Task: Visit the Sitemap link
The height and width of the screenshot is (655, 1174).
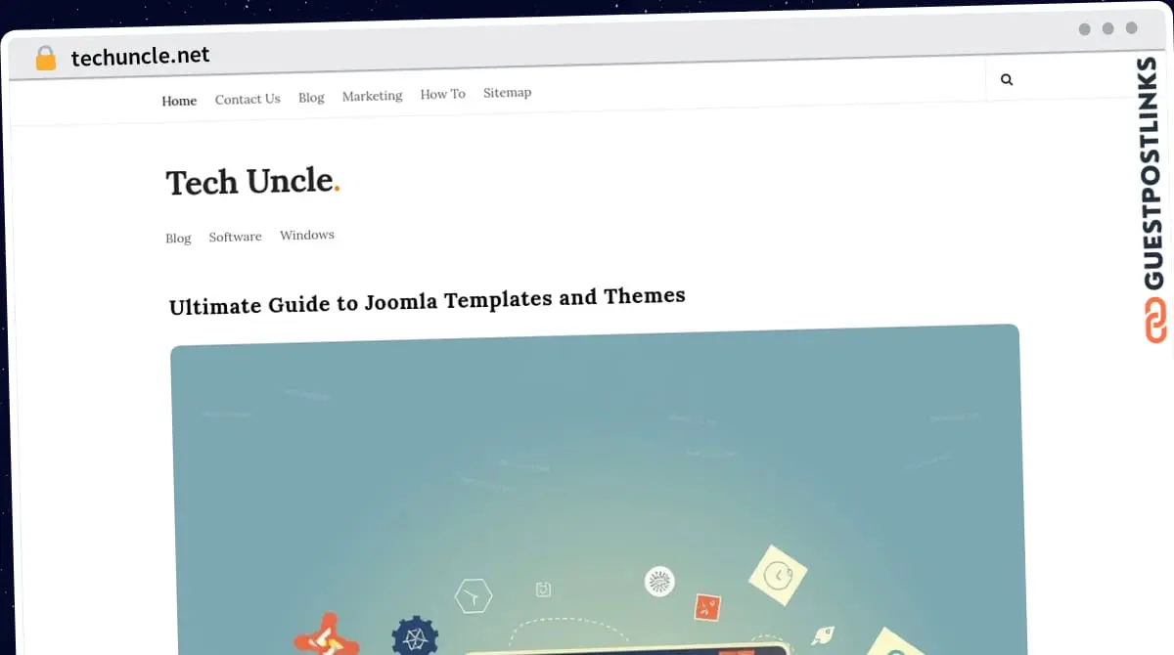Action: tap(507, 93)
